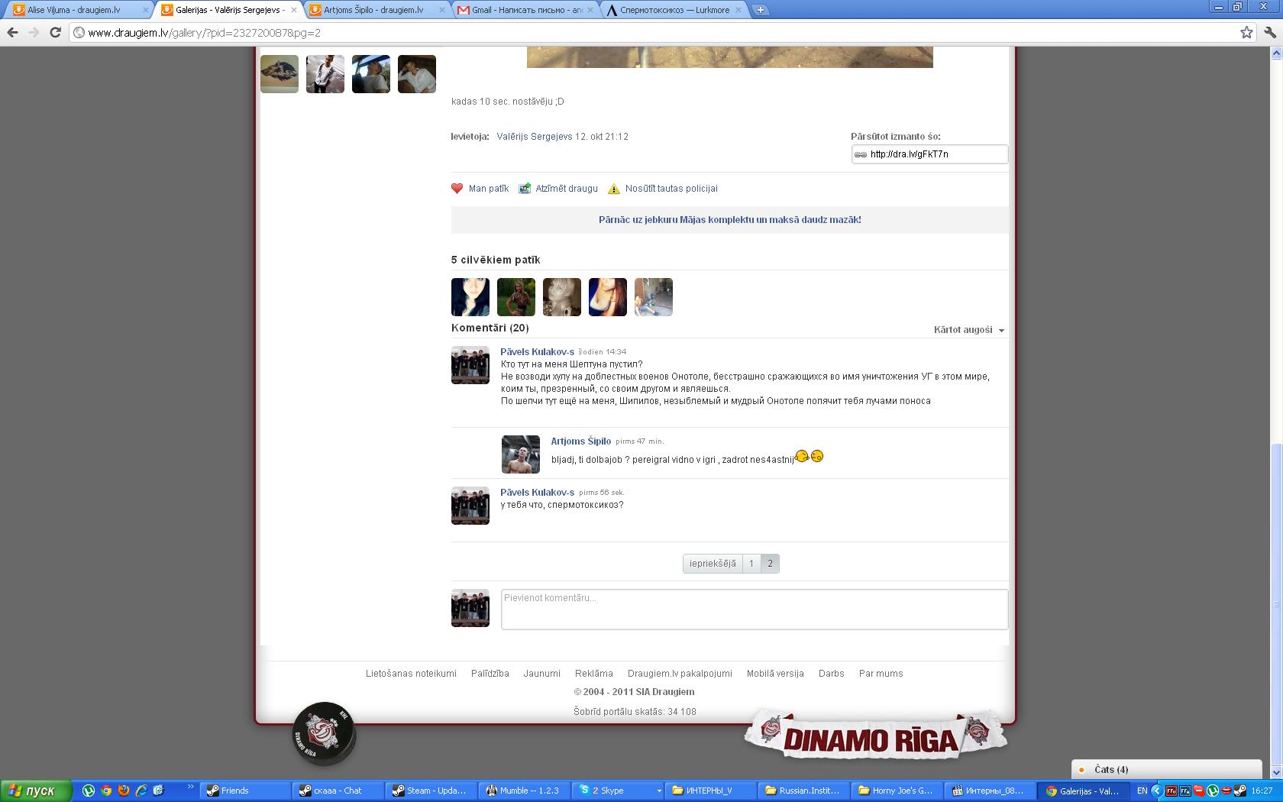Expand hidden quick launch icons chevron

click(191, 787)
